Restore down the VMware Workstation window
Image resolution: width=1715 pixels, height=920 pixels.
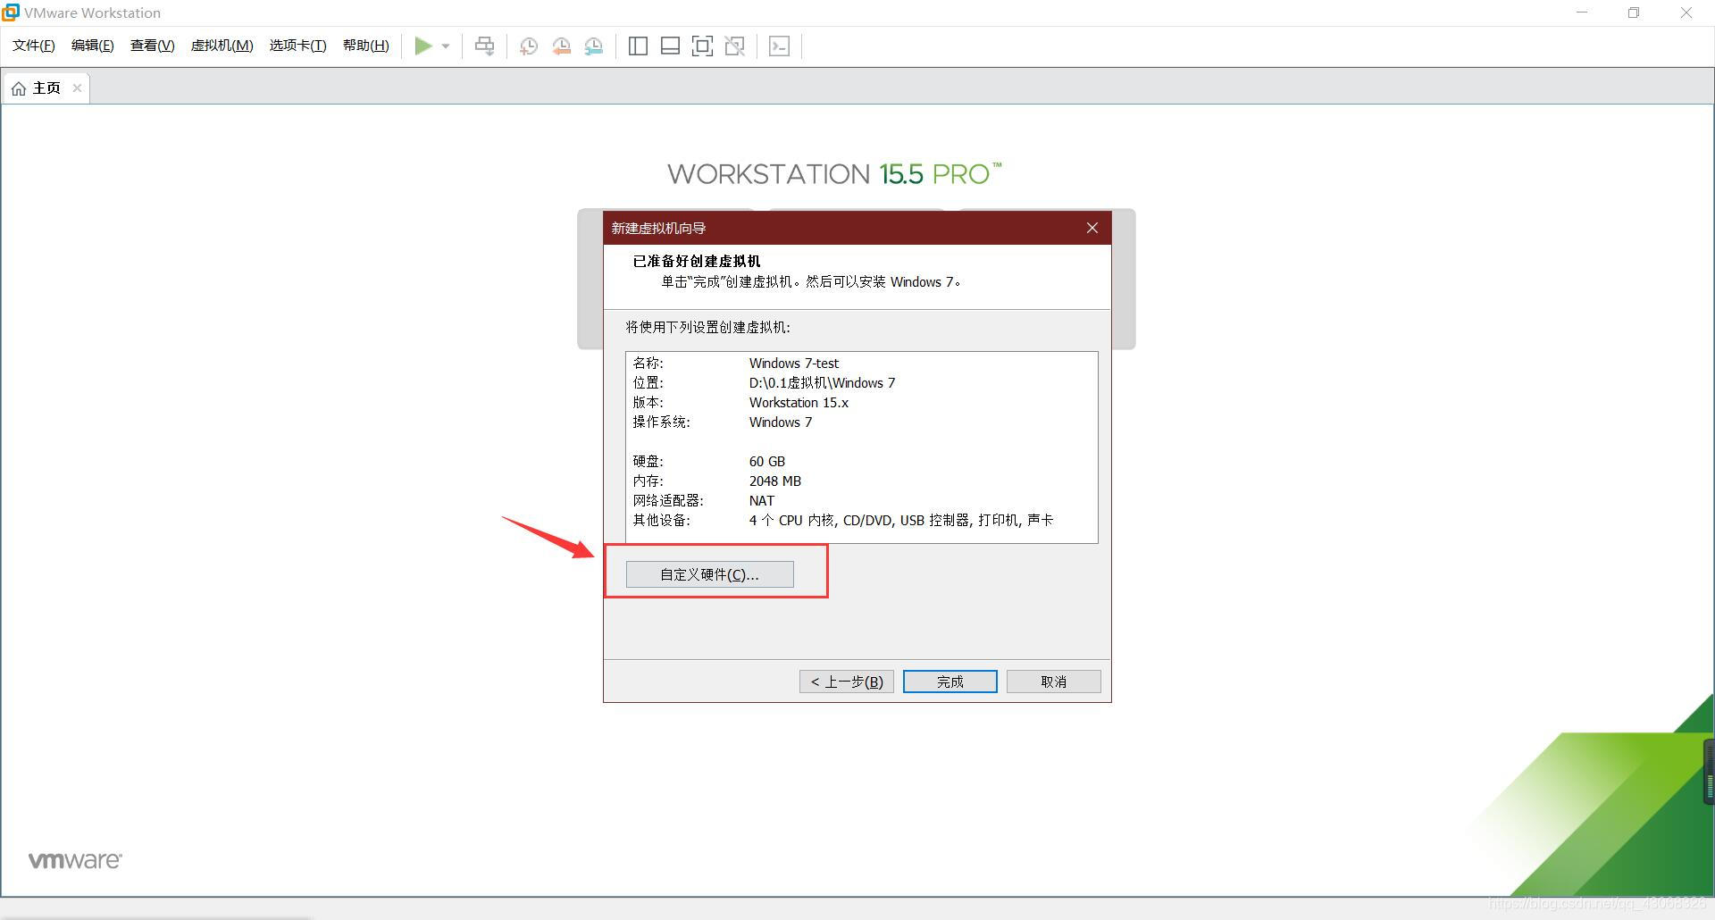pyautogui.click(x=1634, y=13)
